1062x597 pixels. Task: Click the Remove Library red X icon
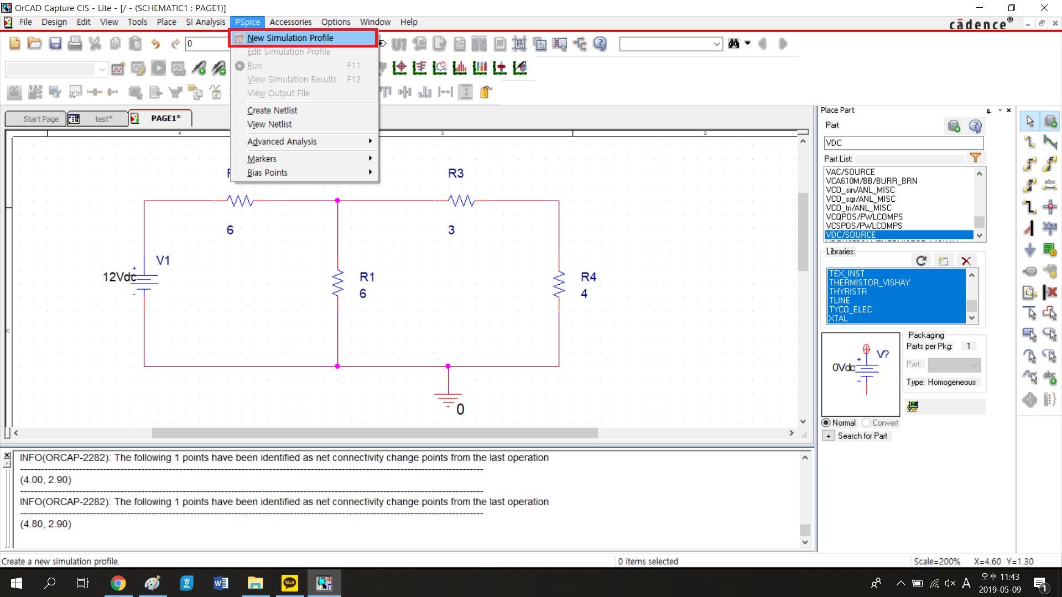[966, 261]
